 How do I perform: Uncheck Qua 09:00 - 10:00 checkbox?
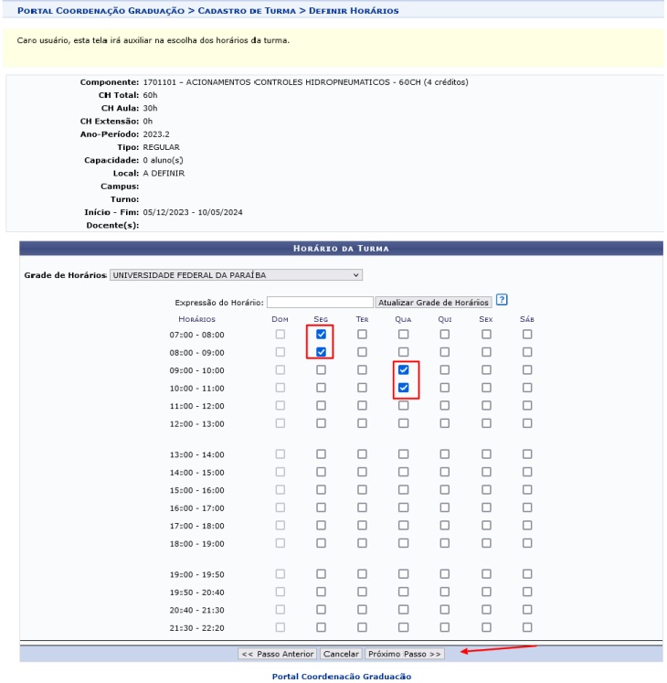pos(404,369)
